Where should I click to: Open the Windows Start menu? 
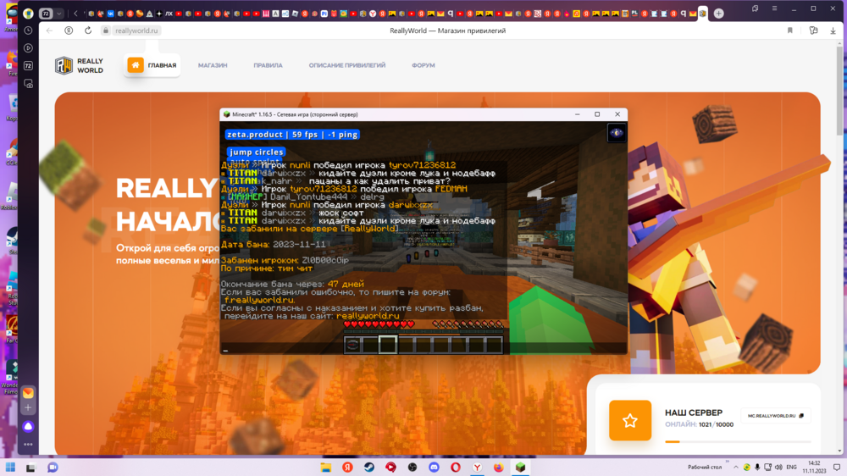10,468
